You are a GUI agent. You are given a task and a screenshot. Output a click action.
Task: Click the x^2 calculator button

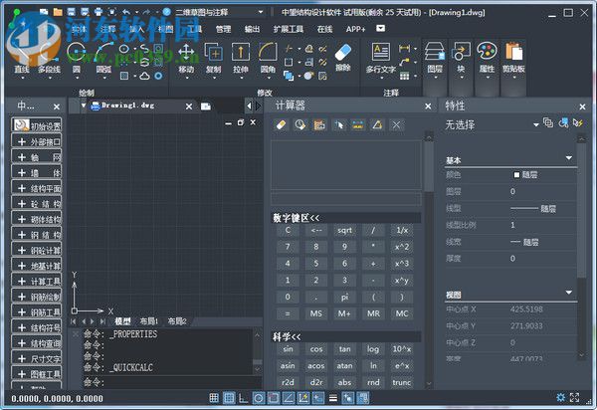coord(402,247)
